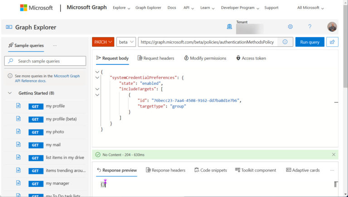Screen dimensions: 348x197
Task: Click the URL info icon
Action: click(x=285, y=42)
